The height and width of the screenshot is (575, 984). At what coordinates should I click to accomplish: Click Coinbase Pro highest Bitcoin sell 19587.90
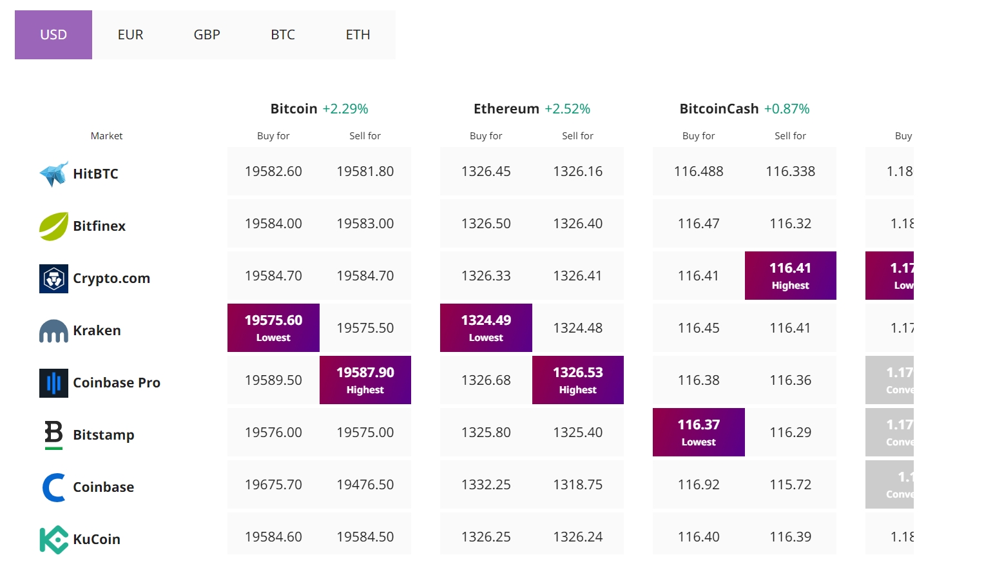[x=365, y=380]
